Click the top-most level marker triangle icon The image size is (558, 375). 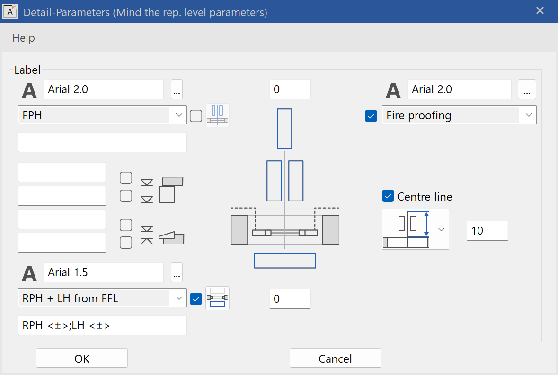(147, 183)
